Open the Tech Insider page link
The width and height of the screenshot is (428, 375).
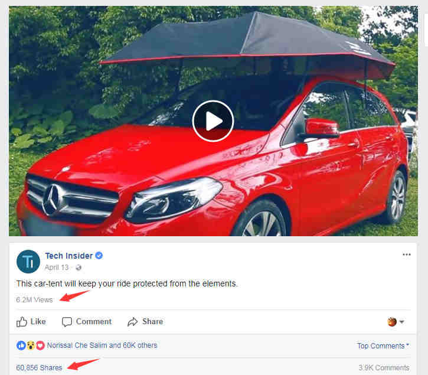pos(69,256)
